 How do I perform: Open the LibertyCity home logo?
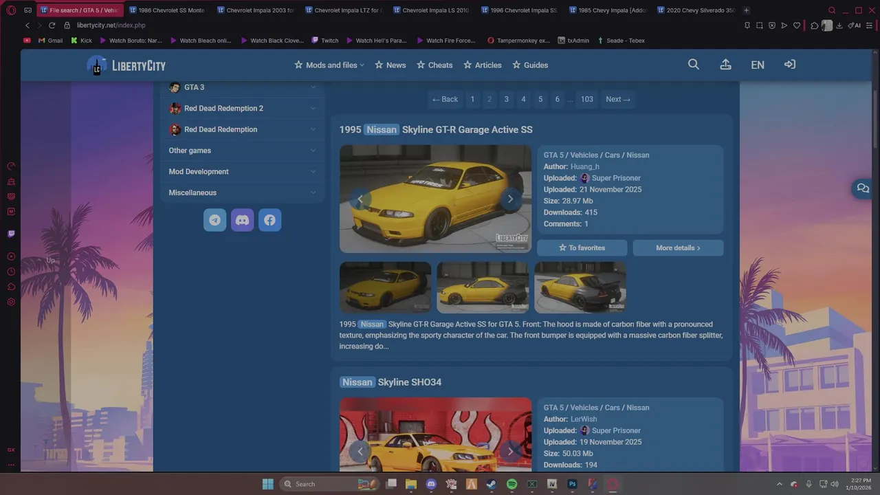[126, 65]
